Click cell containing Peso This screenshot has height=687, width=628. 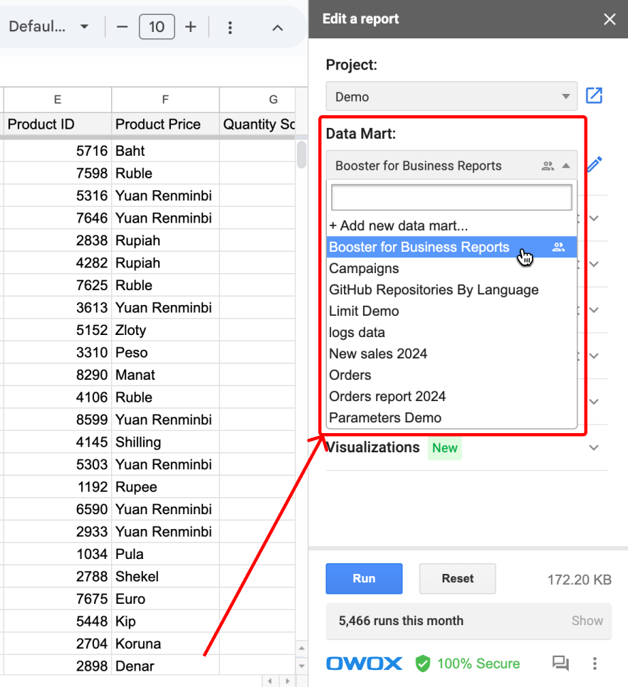[x=165, y=353]
